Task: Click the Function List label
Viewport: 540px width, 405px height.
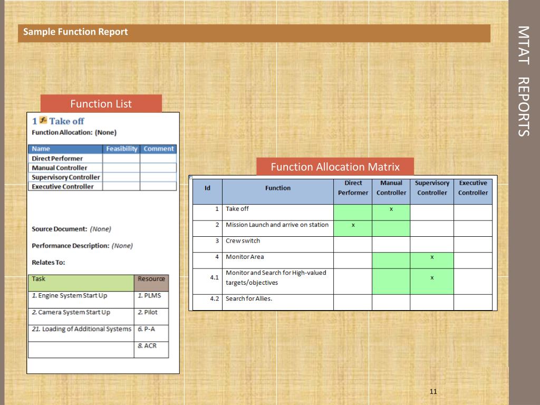Action: 101,104
